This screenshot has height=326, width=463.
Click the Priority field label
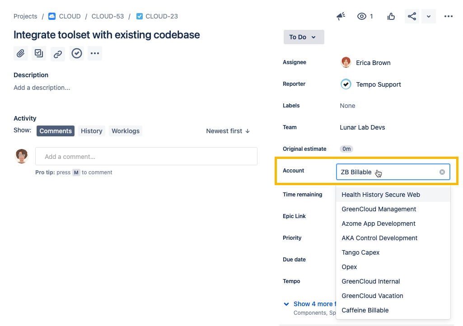pyautogui.click(x=292, y=238)
